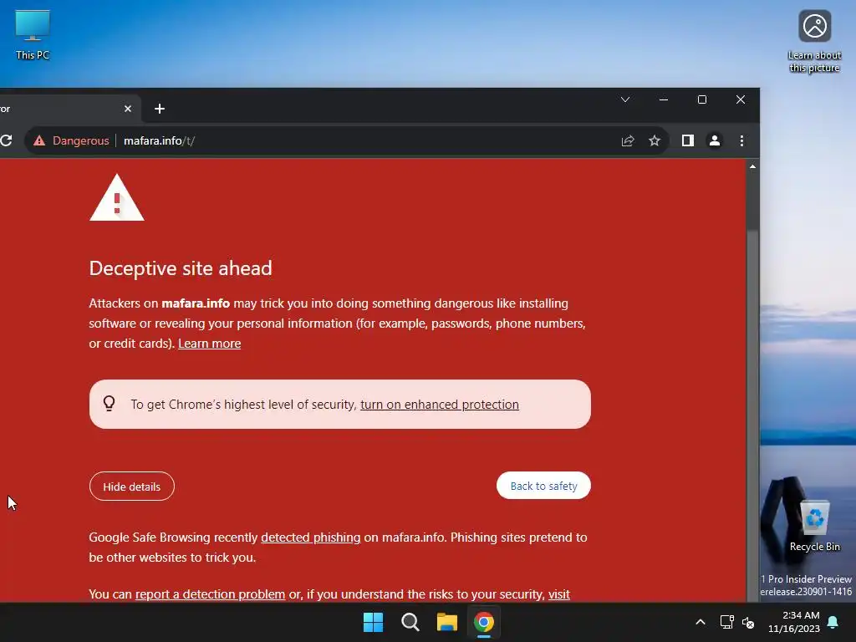Maximize the Chrome window
The height and width of the screenshot is (642, 856).
(702, 99)
